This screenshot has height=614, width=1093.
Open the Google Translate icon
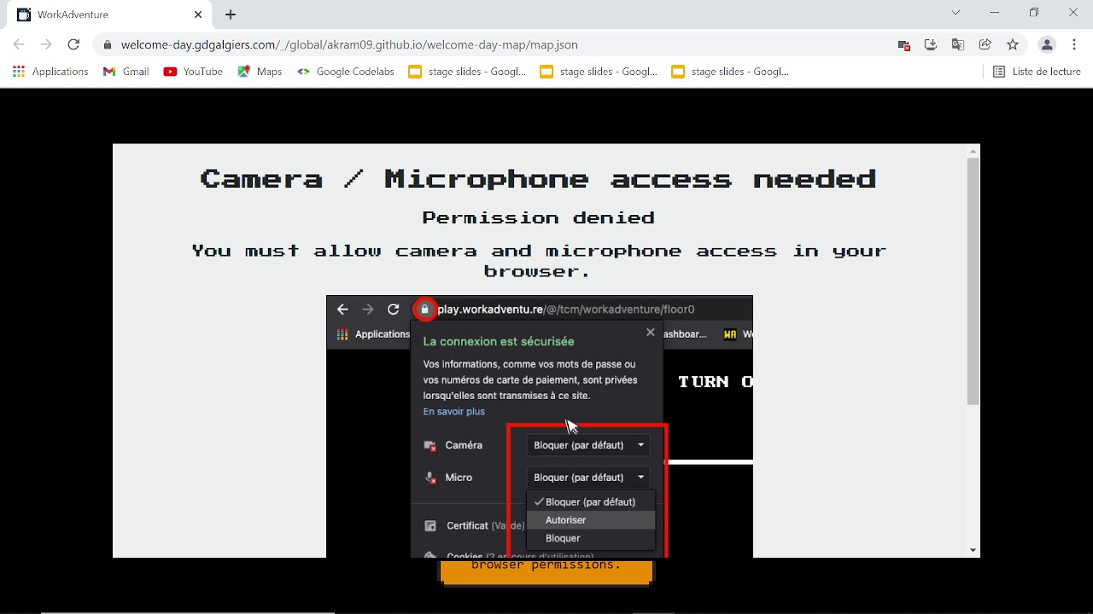pos(958,44)
